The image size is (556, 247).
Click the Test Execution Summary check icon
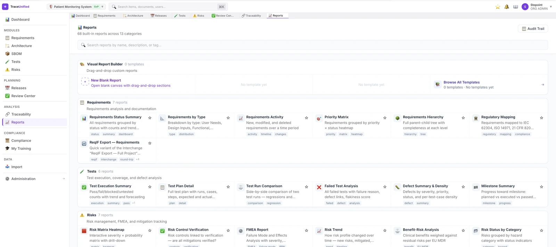pos(84,187)
